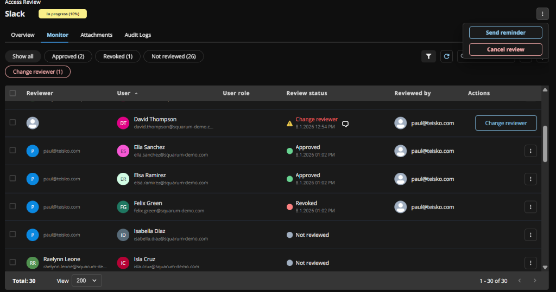The image size is (556, 292).
Task: Open the three-dot menu beside Slack title
Action: click(542, 14)
